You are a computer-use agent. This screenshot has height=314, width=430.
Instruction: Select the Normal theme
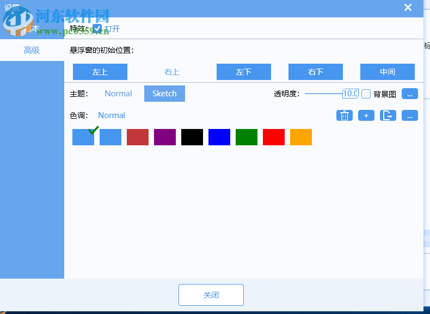[118, 94]
